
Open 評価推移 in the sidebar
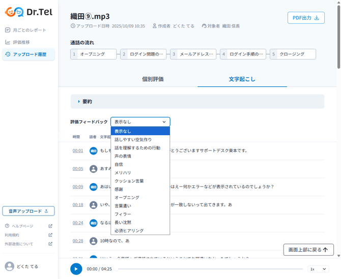[x=29, y=42]
